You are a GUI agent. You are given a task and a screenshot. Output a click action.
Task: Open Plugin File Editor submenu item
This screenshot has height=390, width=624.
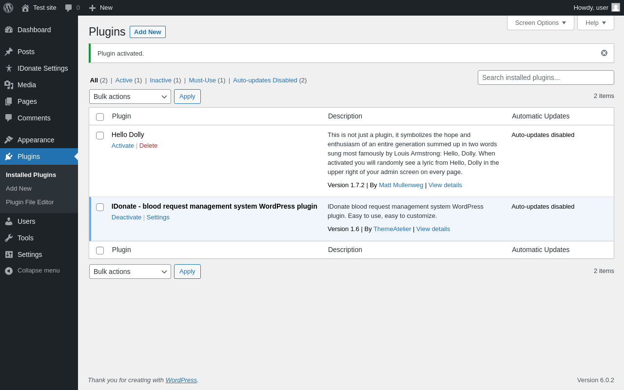point(30,202)
